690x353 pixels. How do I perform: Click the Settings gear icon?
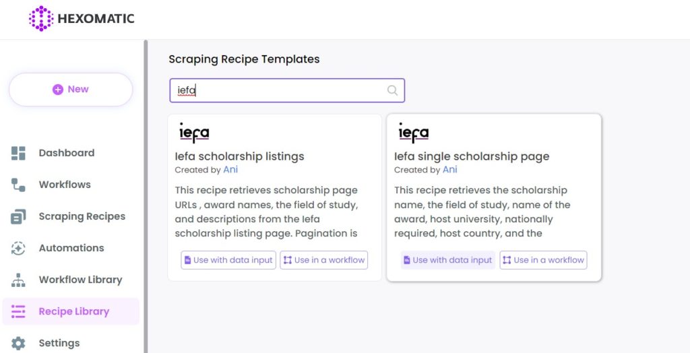(x=18, y=344)
